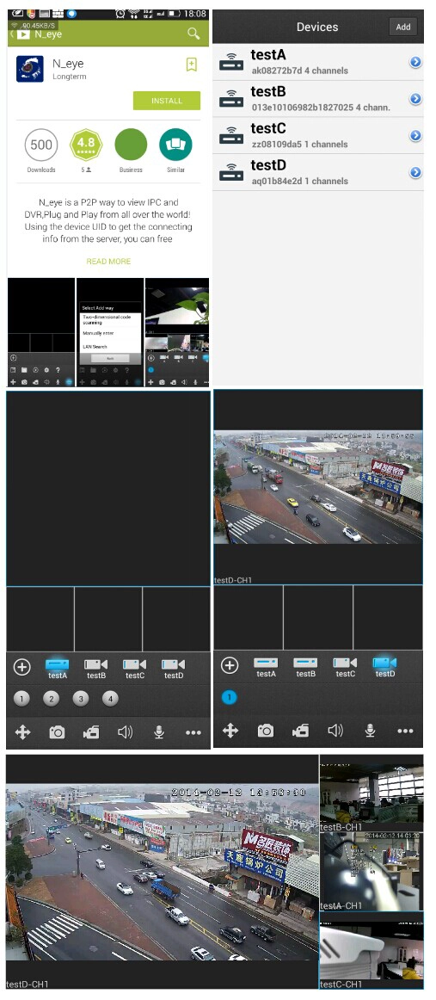Select testD camera in left viewer

click(174, 669)
